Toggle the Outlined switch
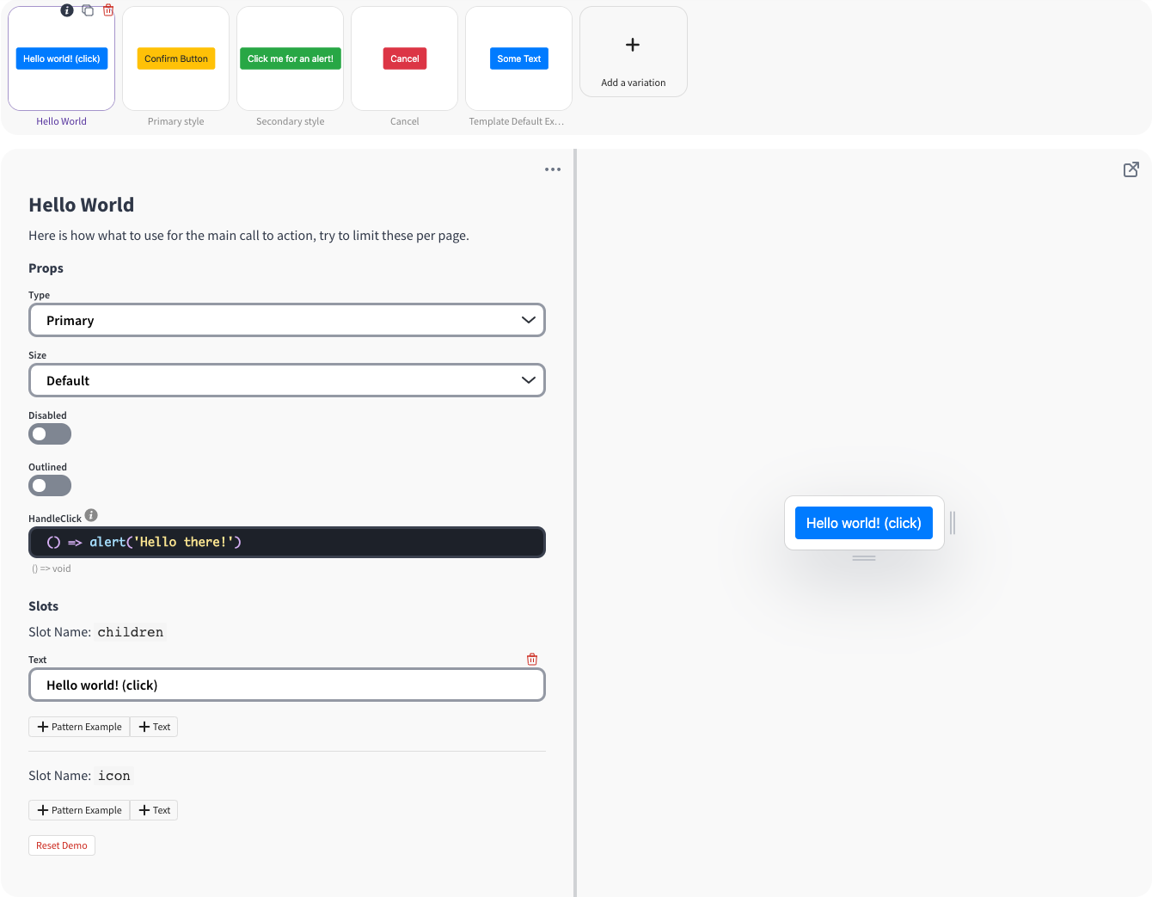This screenshot has height=897, width=1152. coord(50,486)
